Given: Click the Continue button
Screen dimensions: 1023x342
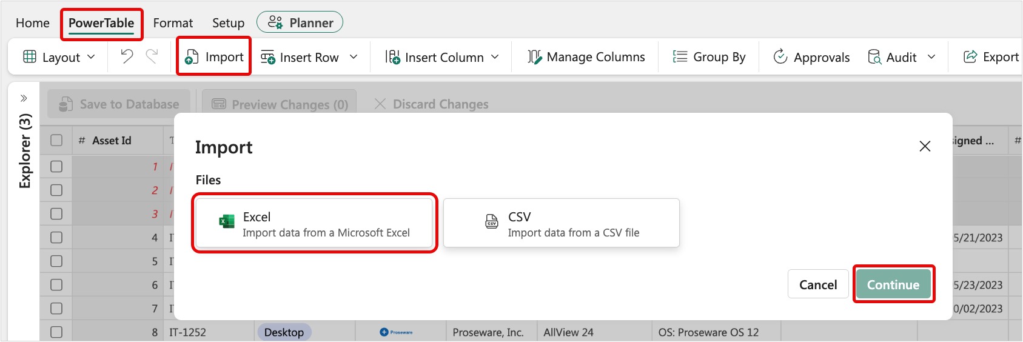Looking at the screenshot, I should pyautogui.click(x=893, y=284).
